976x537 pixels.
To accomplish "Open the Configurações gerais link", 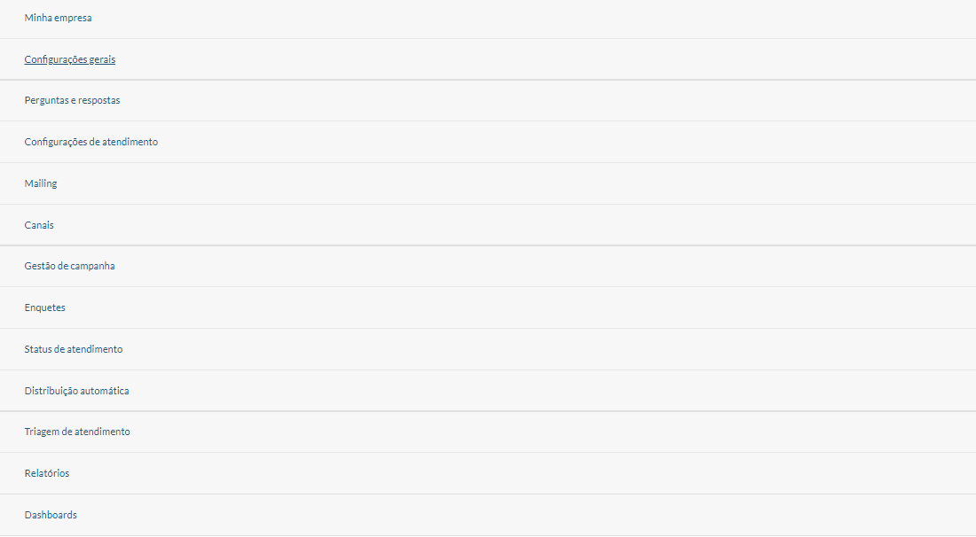I will tap(70, 59).
